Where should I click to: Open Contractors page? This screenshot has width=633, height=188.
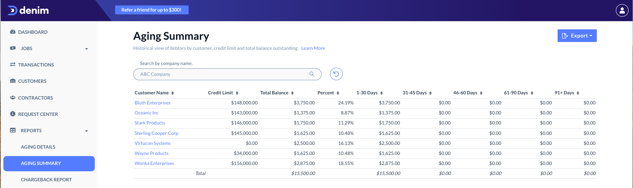click(35, 98)
